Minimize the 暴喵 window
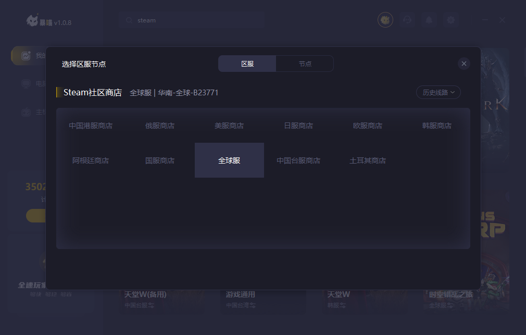The width and height of the screenshot is (526, 335). [x=485, y=20]
